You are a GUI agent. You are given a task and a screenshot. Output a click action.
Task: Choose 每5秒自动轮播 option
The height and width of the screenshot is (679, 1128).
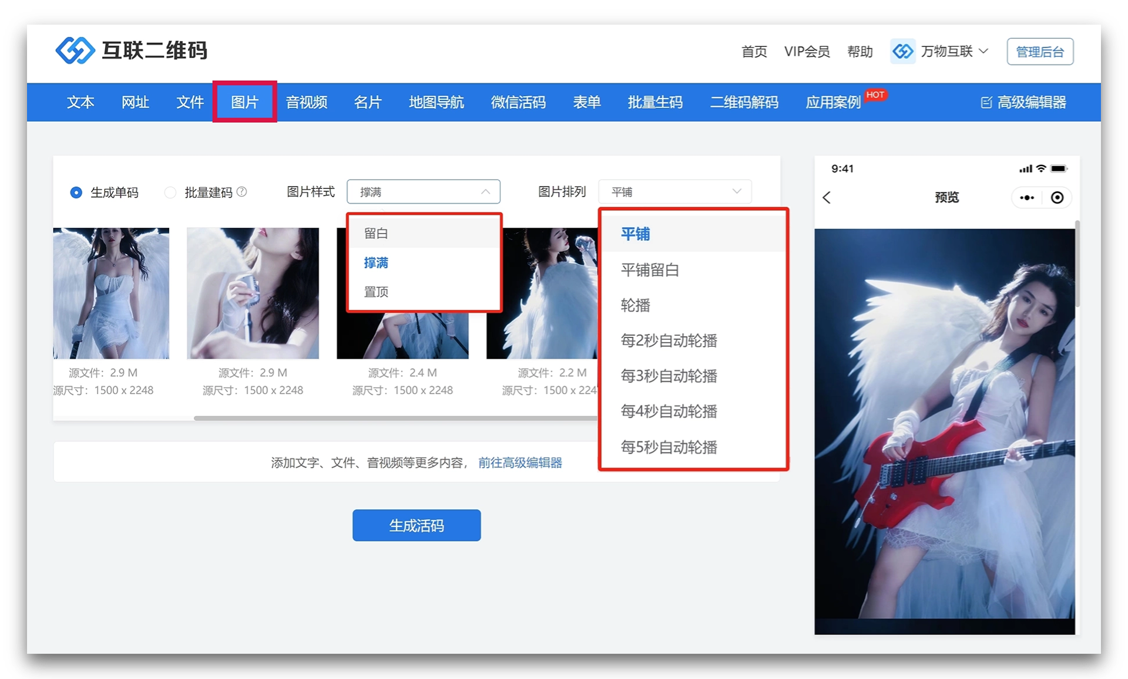tap(693, 447)
